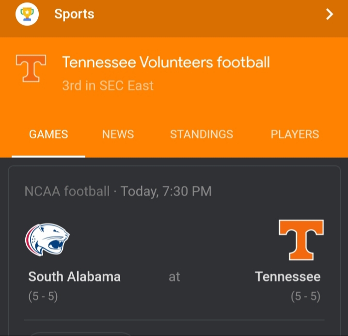
Task: Click the record beneath Tennessee
Action: (305, 296)
